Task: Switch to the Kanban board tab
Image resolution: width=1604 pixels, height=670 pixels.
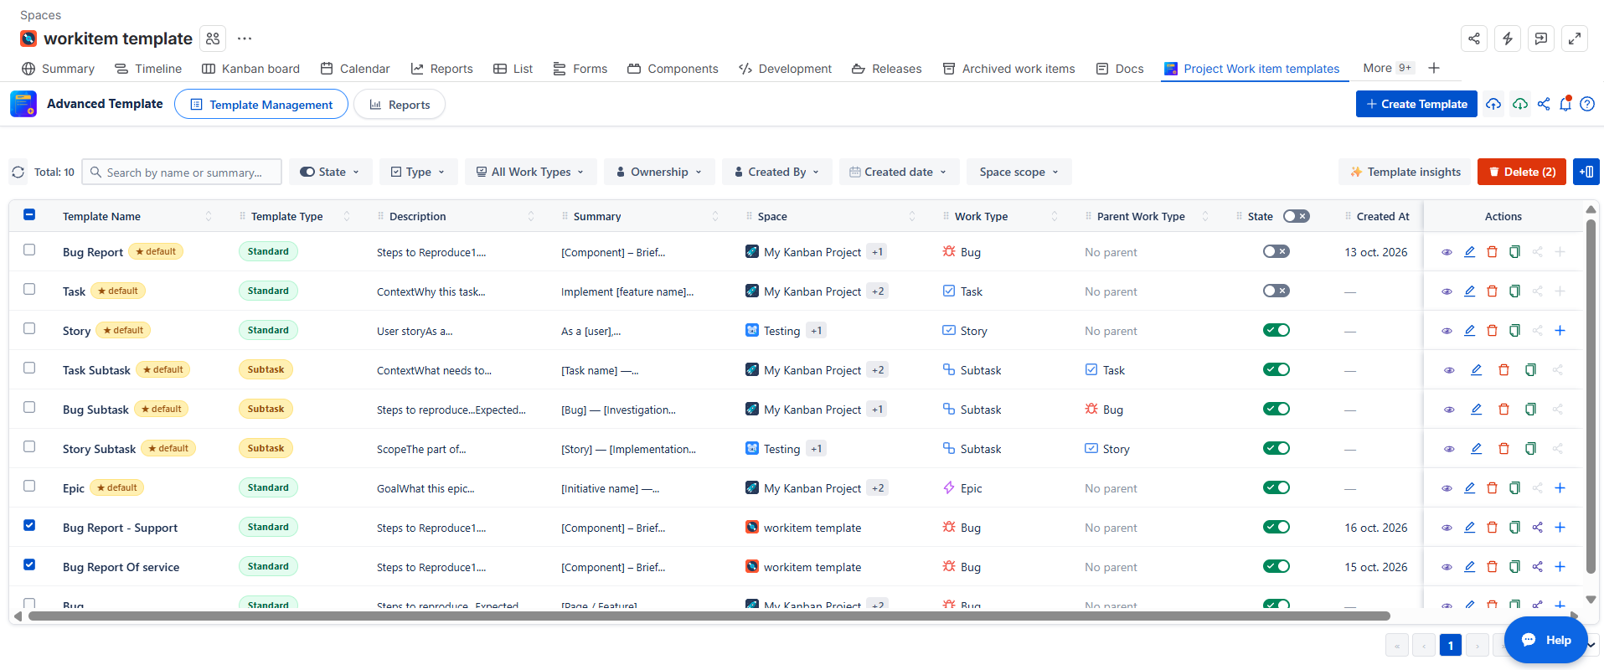Action: coord(250,69)
